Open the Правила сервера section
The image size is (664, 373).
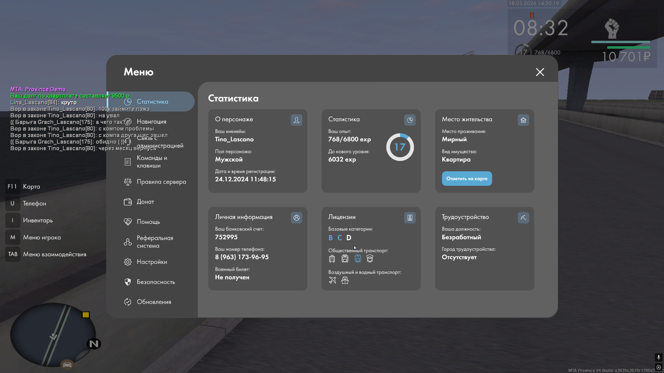point(161,182)
